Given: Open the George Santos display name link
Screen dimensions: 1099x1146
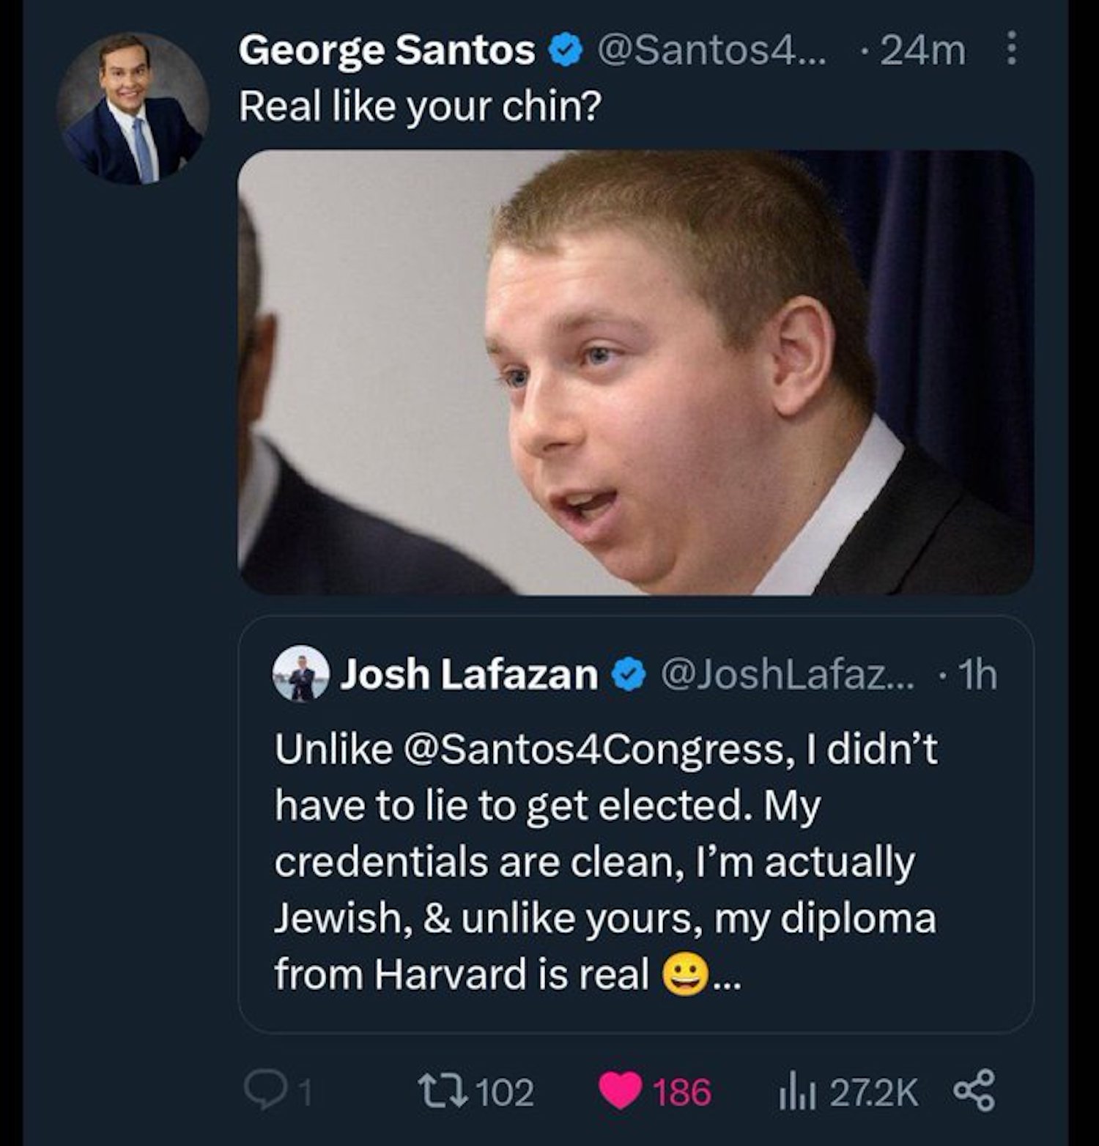Looking at the screenshot, I should click(x=387, y=51).
